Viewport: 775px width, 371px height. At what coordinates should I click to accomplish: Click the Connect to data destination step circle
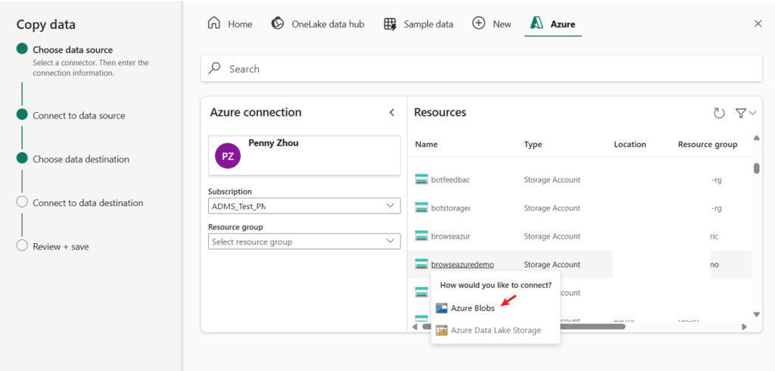point(22,202)
